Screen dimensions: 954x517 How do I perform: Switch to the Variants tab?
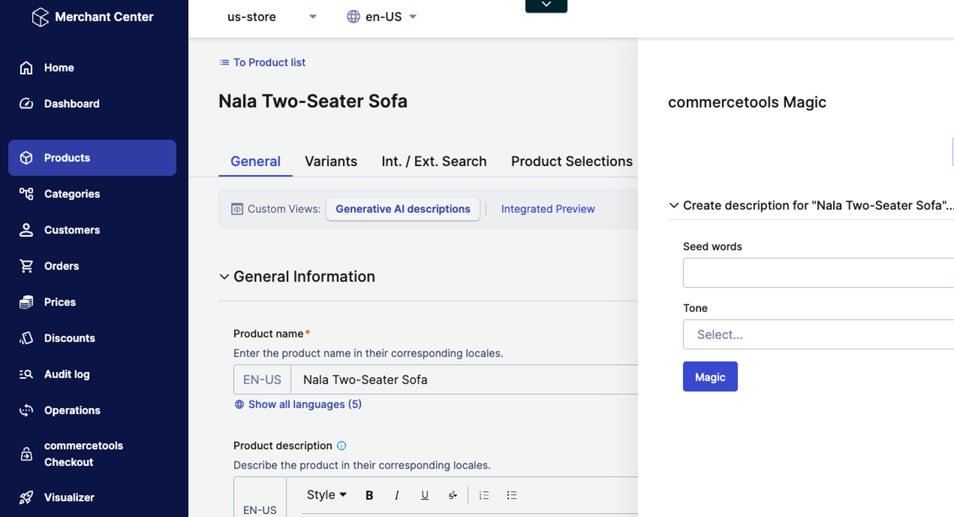click(x=331, y=162)
